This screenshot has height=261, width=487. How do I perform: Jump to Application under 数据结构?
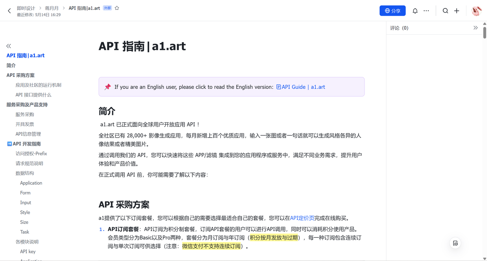point(31,183)
